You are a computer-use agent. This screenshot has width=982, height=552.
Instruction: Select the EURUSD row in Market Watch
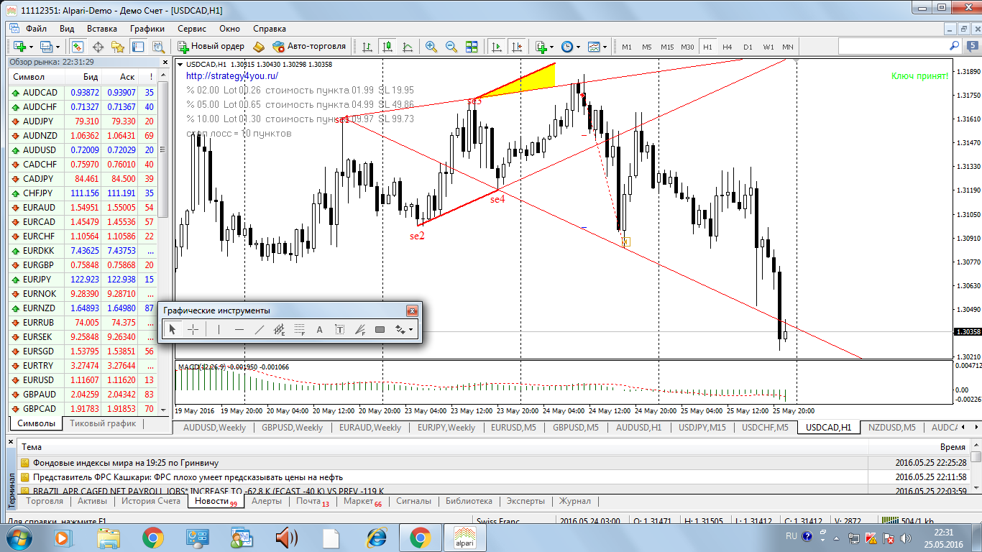pos(83,379)
